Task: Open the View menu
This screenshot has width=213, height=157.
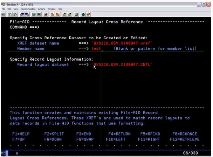Action: [16, 9]
